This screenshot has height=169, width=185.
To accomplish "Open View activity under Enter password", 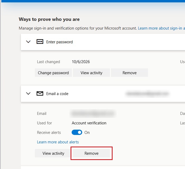I will tap(91, 73).
